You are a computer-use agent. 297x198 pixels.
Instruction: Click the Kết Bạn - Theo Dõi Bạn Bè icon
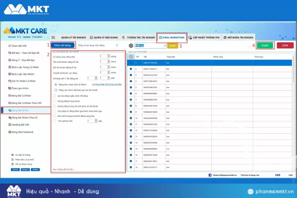[10, 53]
